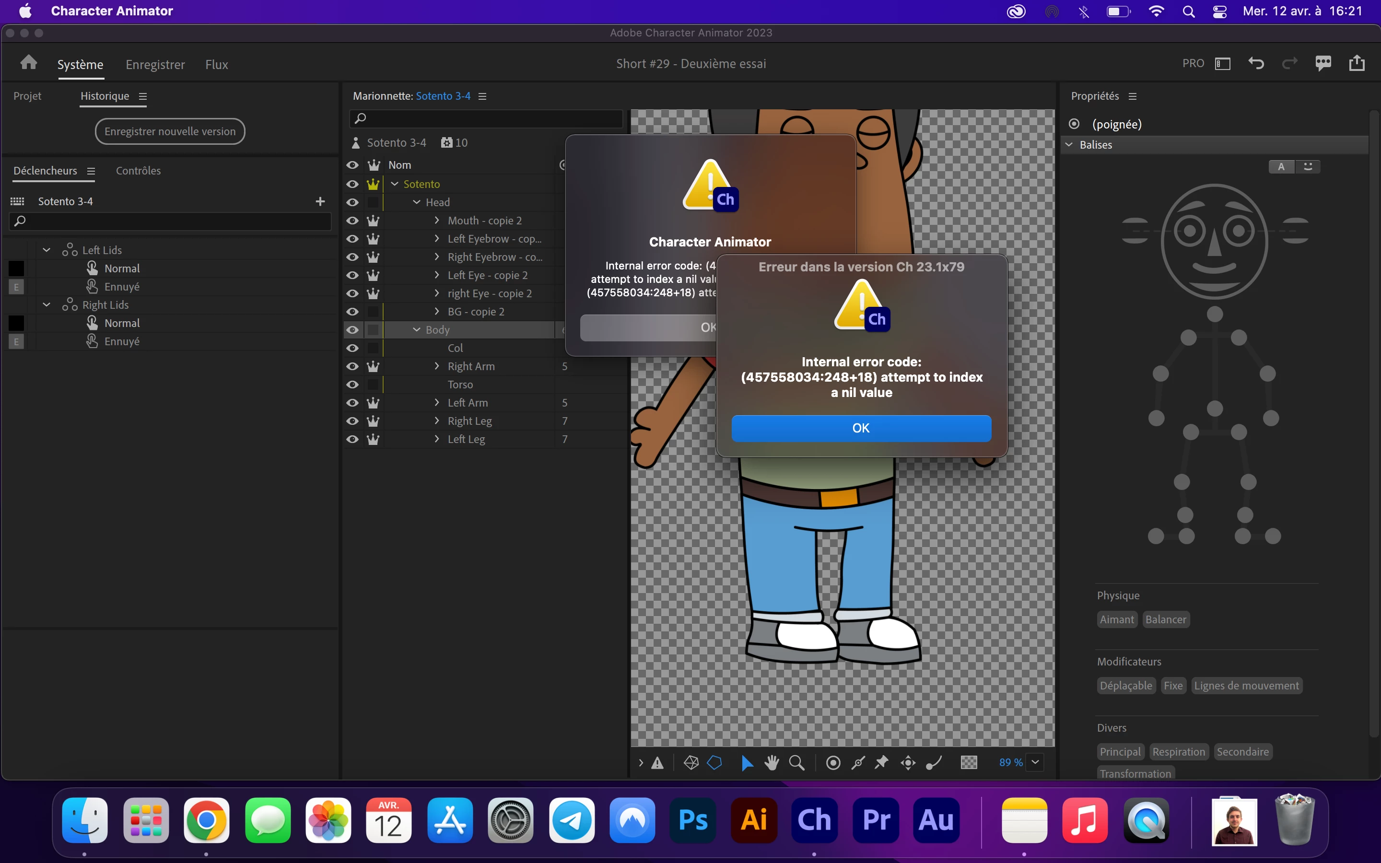
Task: Collapse the Head group
Action: 417,202
